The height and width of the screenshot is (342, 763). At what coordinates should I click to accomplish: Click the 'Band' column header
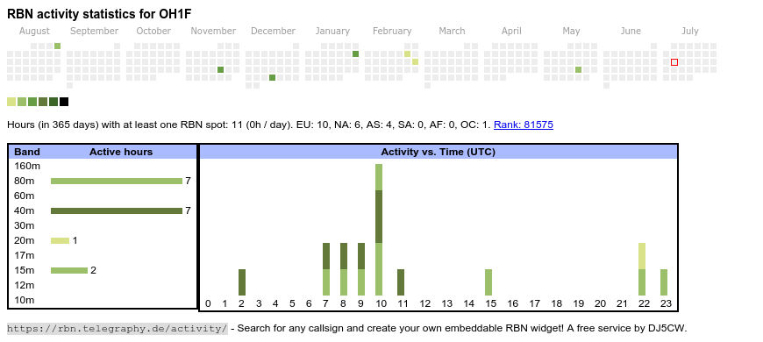pyautogui.click(x=27, y=152)
